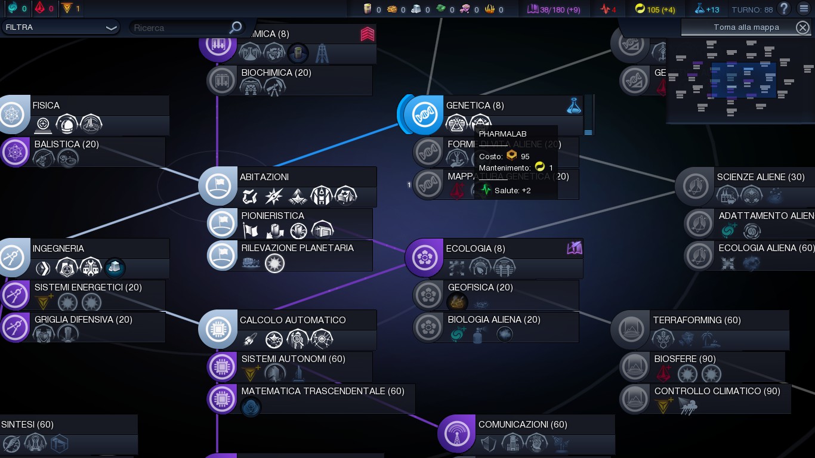The image size is (815, 458).
Task: Click the culture 38/180 (+9) indicator
Action: click(x=554, y=10)
